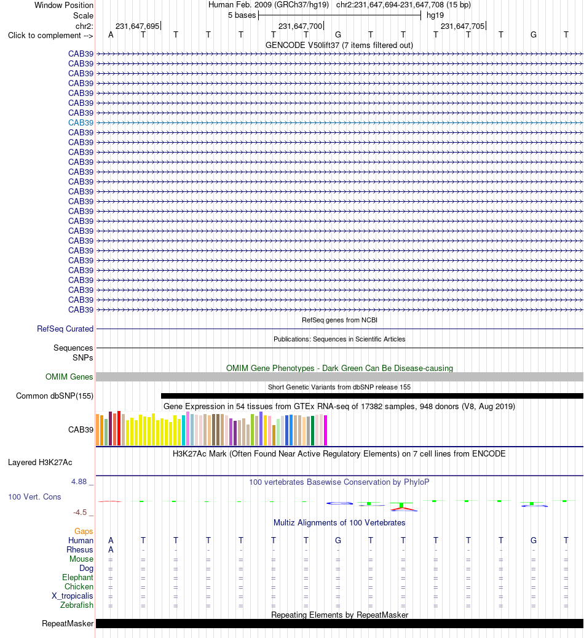Screen dimensions: 584x638
Task: Click the Mouse species label
Action: tap(81, 559)
